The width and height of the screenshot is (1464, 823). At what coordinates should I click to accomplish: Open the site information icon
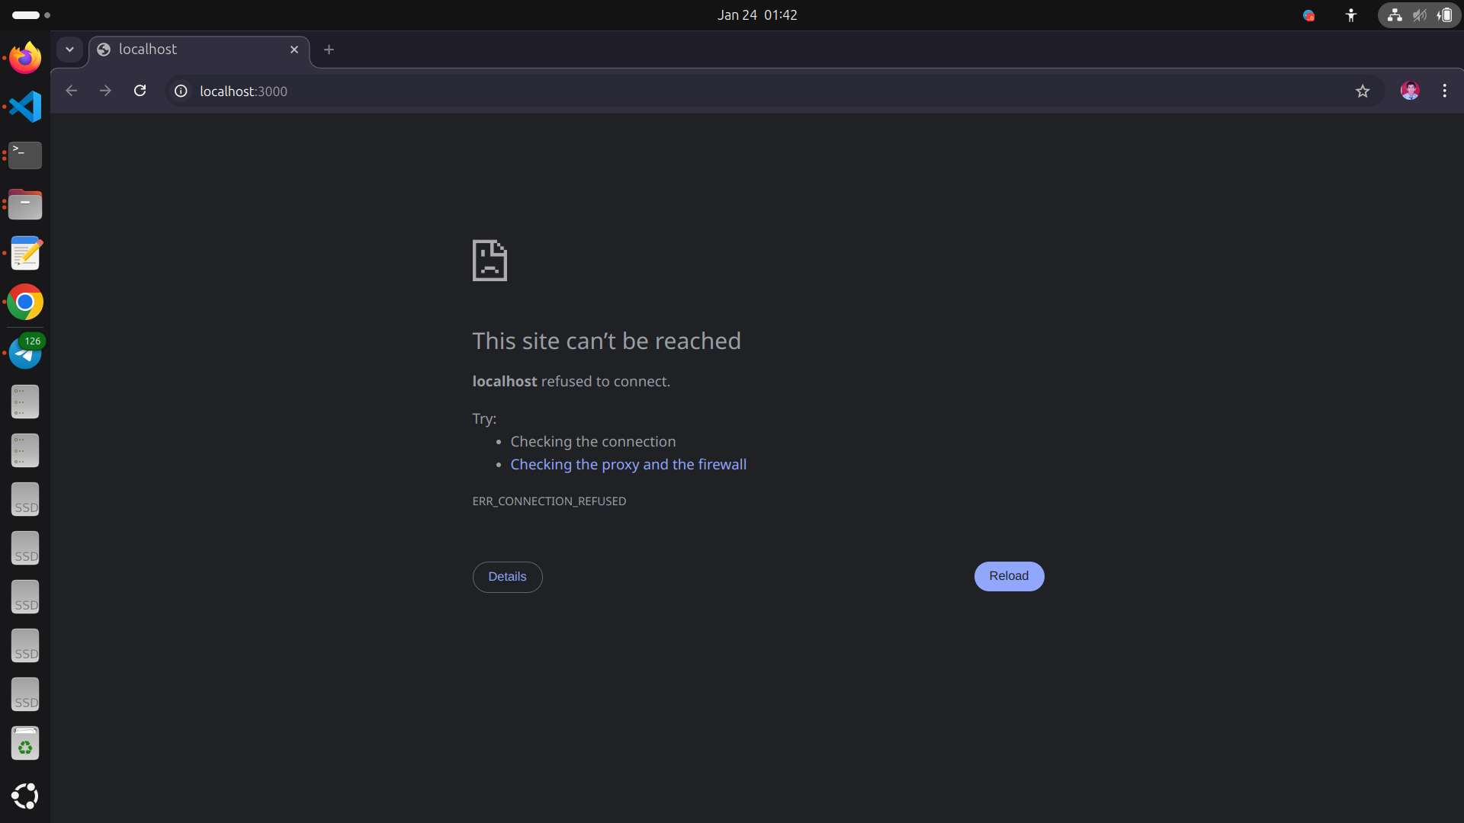tap(181, 91)
